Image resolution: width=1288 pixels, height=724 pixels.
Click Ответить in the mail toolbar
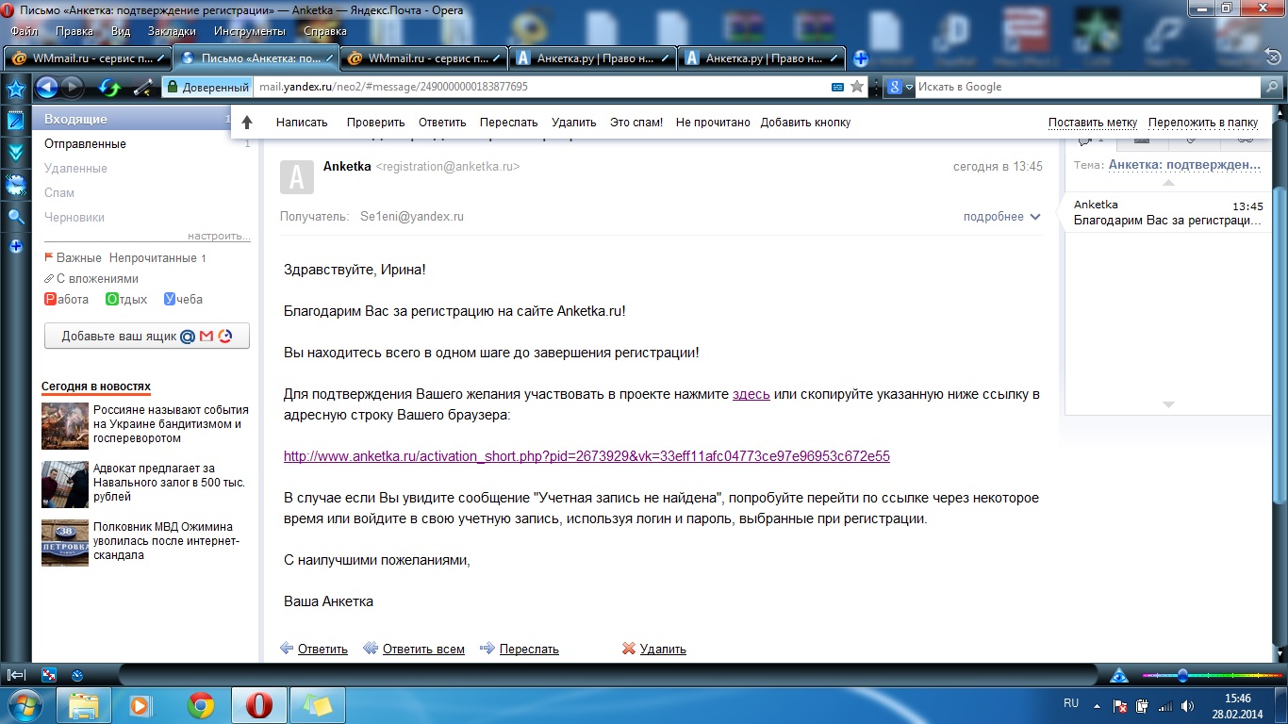click(x=442, y=123)
